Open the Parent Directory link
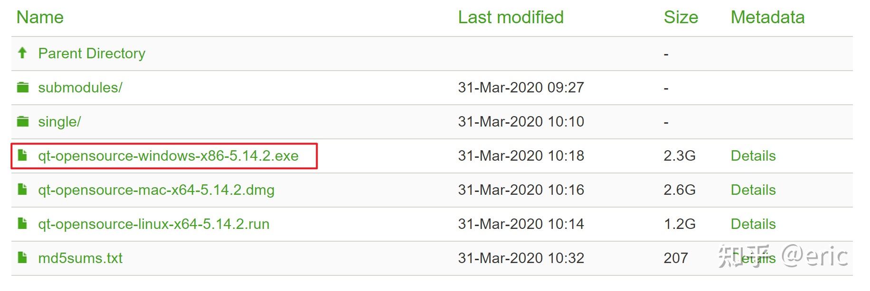 pyautogui.click(x=92, y=54)
